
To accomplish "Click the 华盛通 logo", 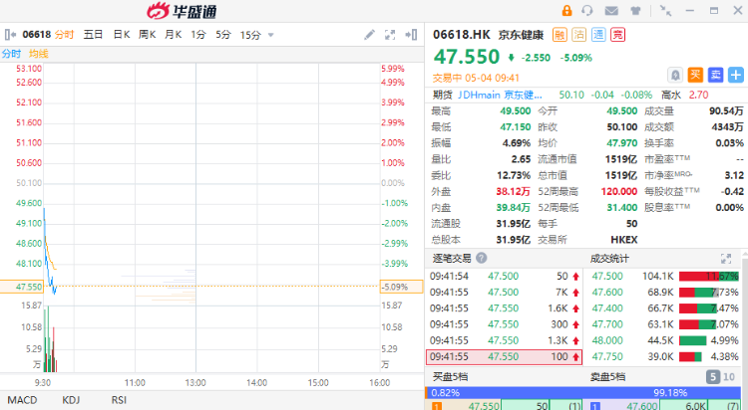I will pyautogui.click(x=182, y=11).
